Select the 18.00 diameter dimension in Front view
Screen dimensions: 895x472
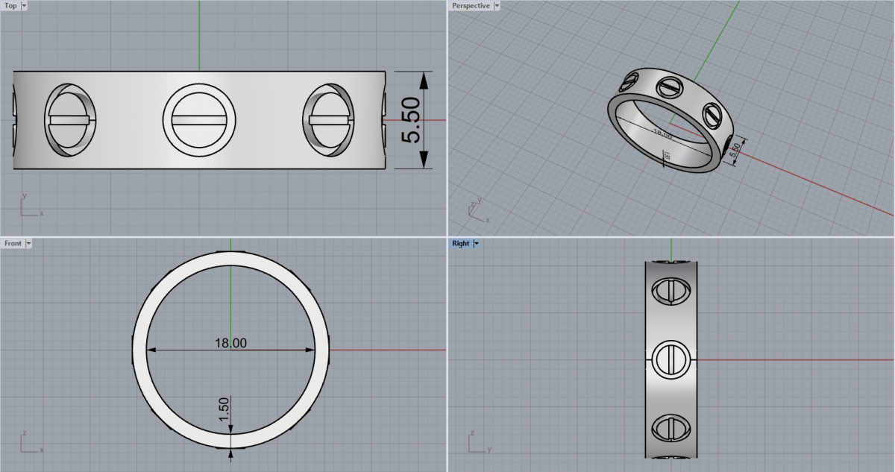tap(230, 343)
